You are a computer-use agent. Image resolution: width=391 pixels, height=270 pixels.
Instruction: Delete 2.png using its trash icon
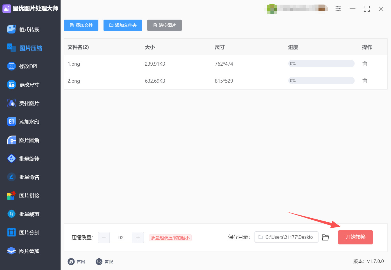click(x=365, y=81)
